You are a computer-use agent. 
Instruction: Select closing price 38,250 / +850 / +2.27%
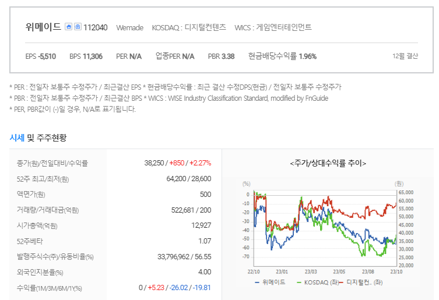pyautogui.click(x=177, y=163)
